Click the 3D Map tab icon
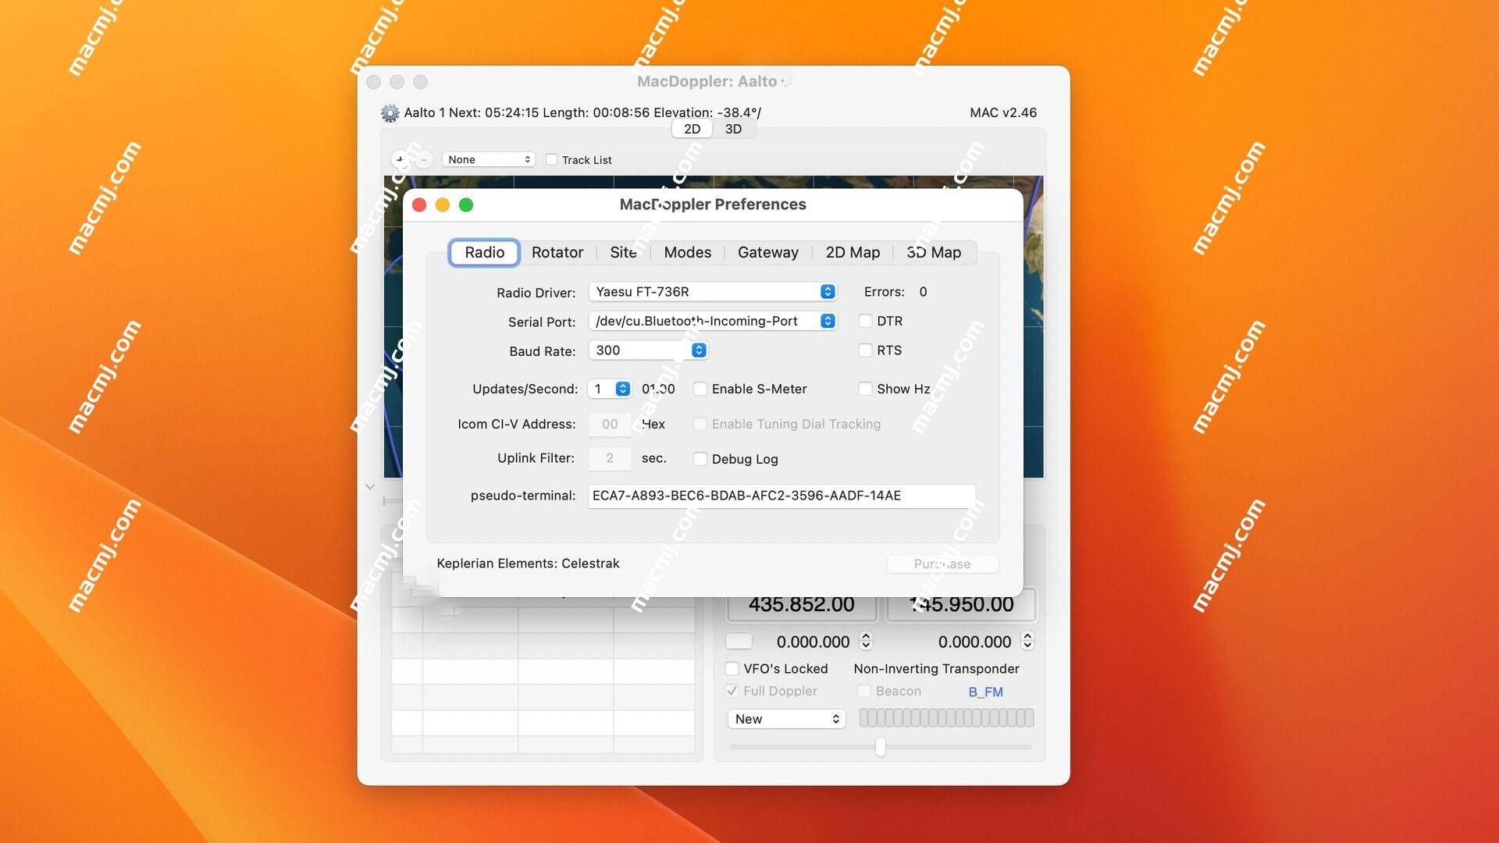The height and width of the screenshot is (843, 1499). point(934,252)
